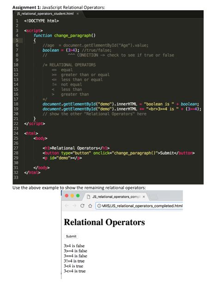Click the page icon on browser tab
The image size is (219, 300).
point(88,197)
